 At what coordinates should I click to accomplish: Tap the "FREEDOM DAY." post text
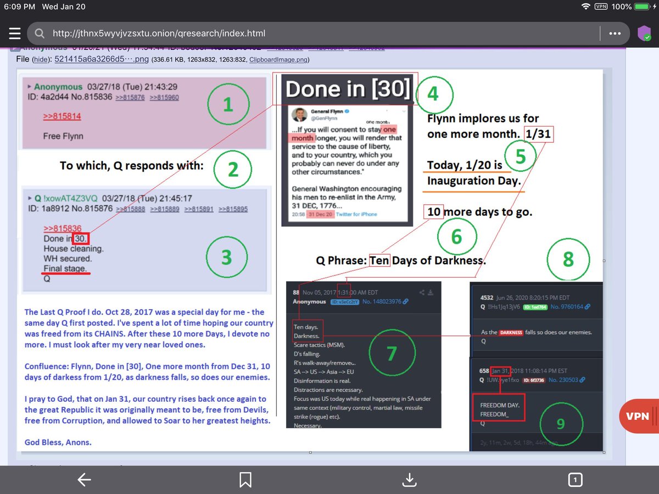pos(500,405)
